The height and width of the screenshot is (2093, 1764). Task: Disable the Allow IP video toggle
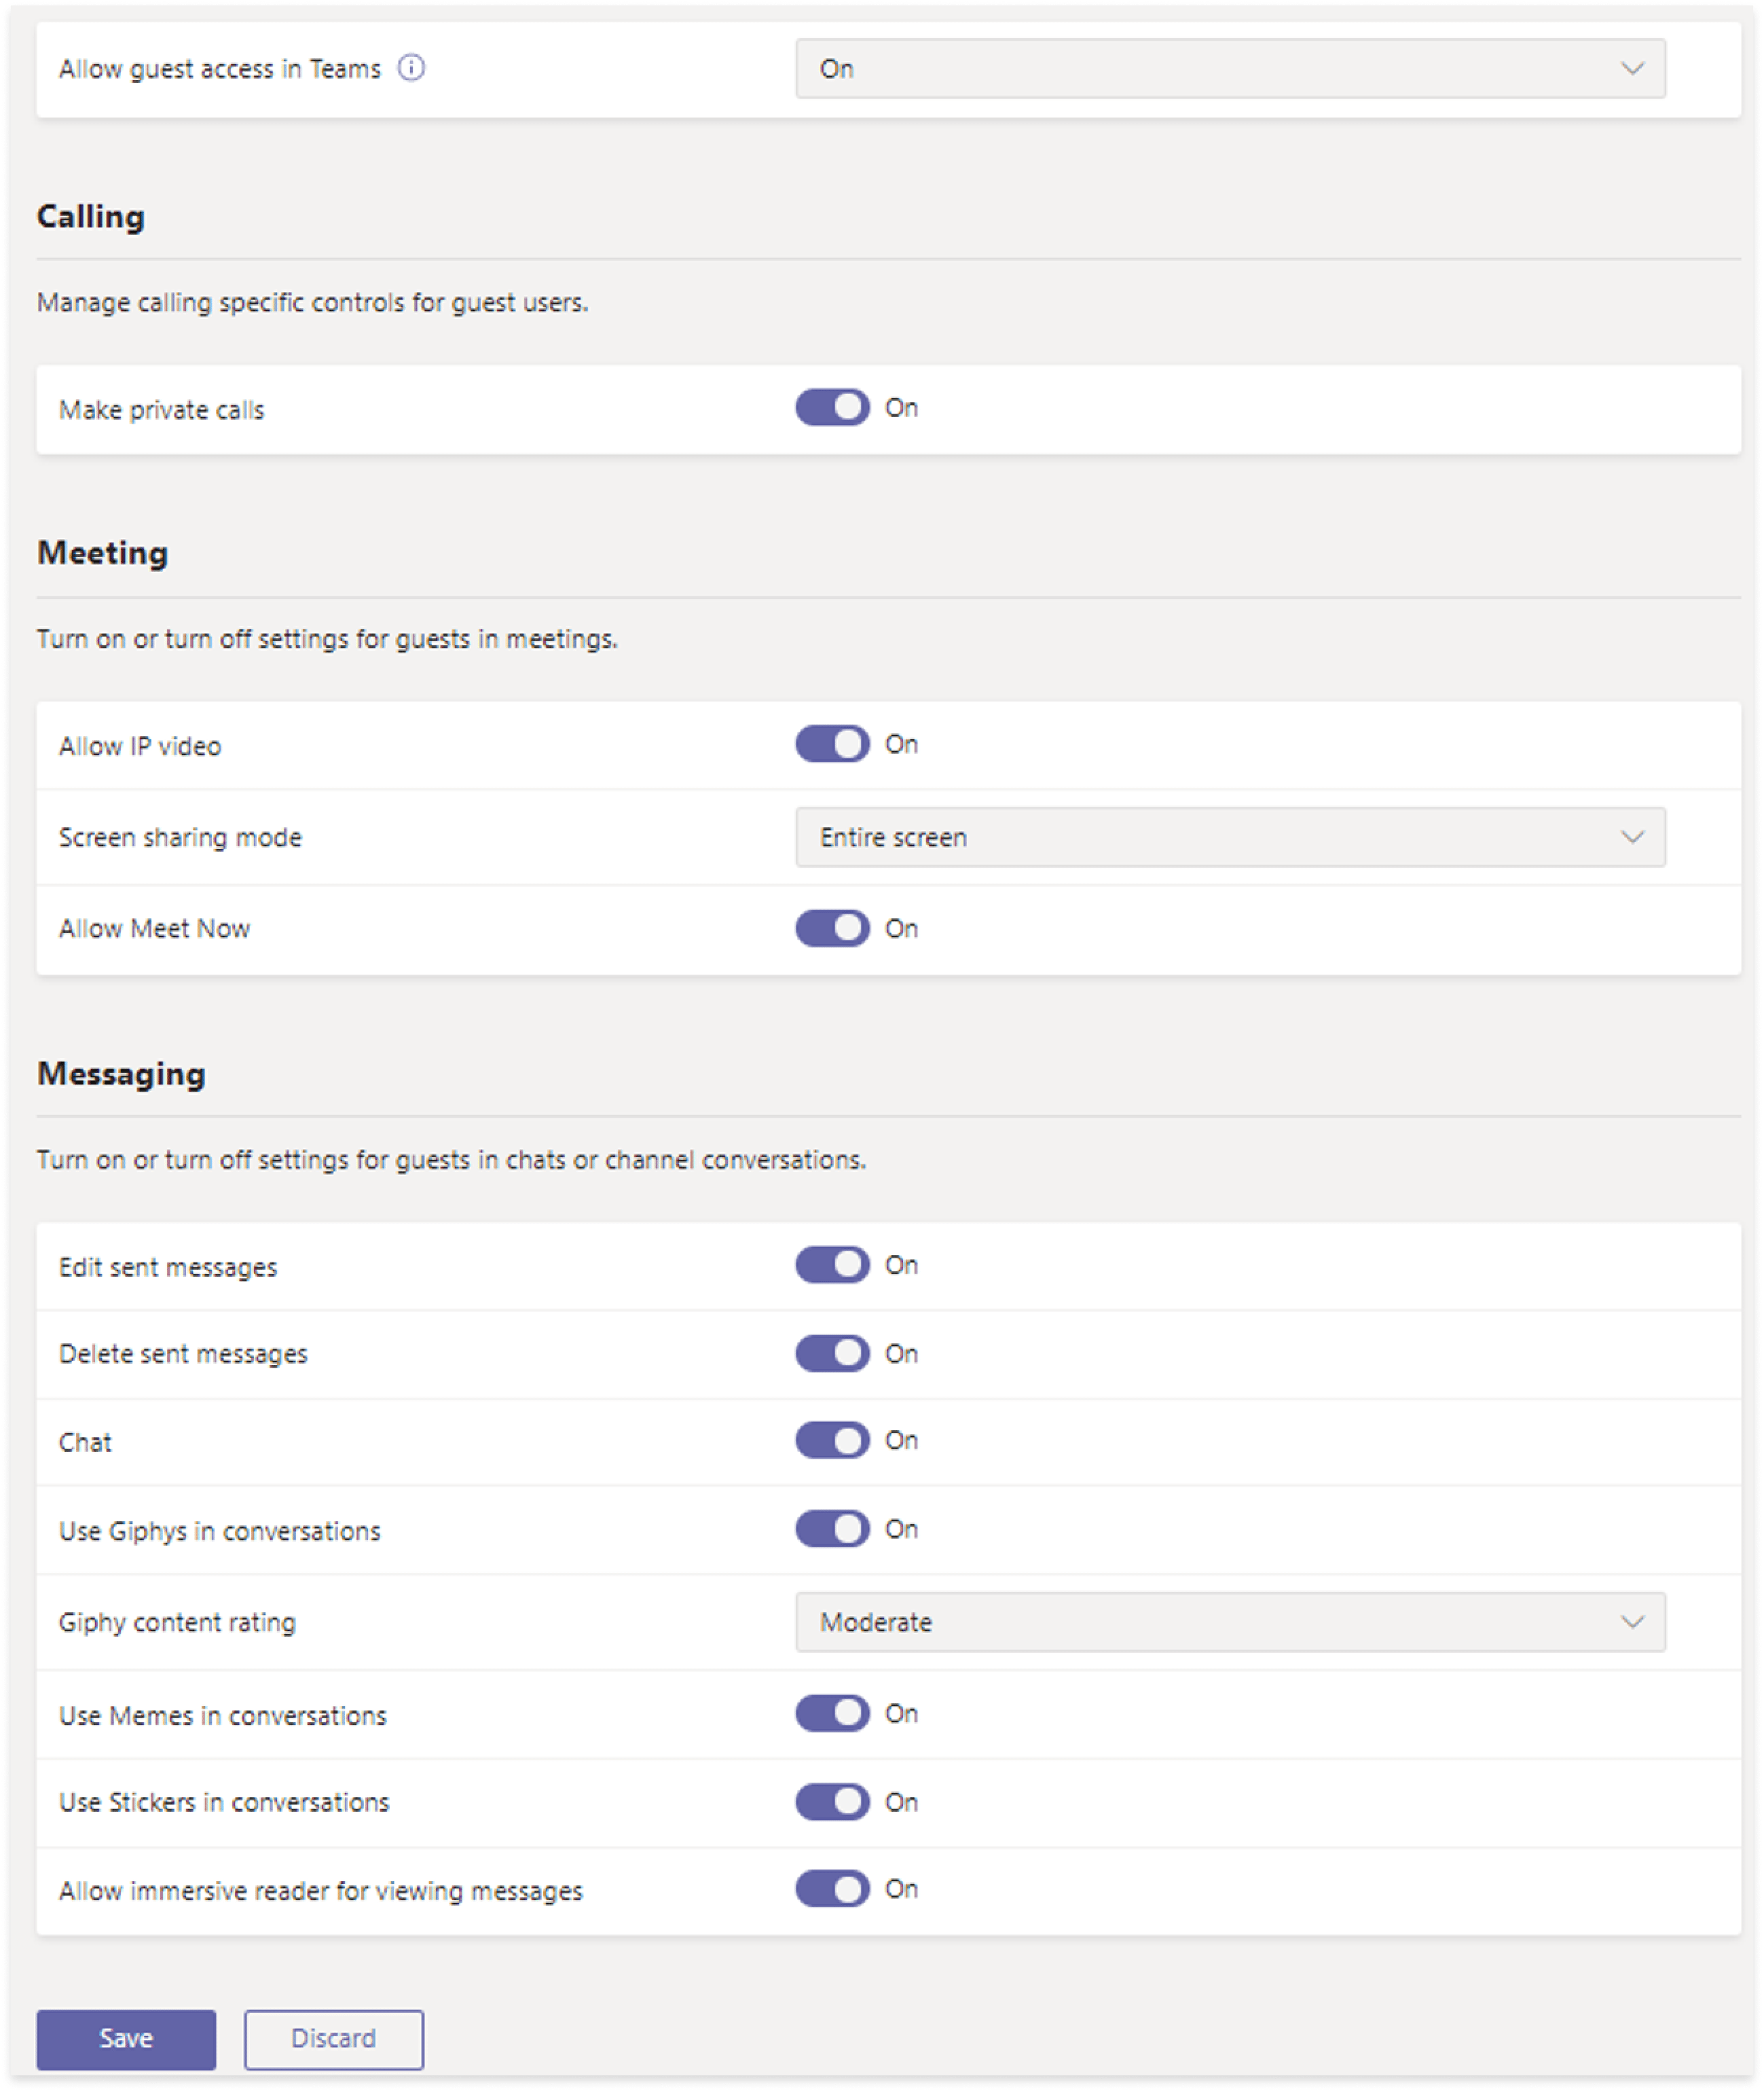coord(832,744)
